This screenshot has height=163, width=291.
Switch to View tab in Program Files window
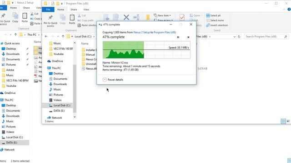click(x=86, y=10)
